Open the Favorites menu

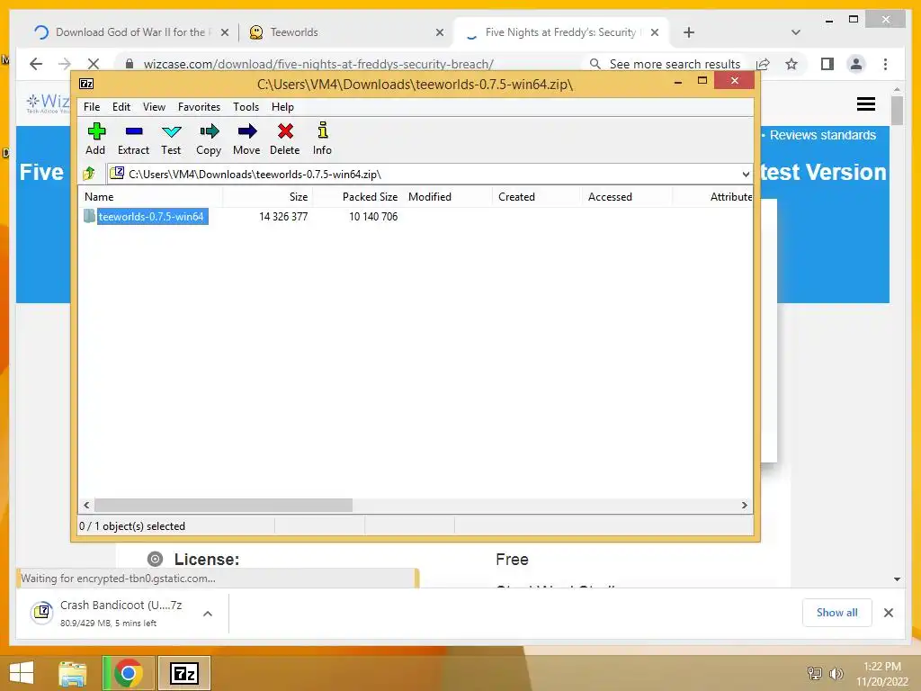[199, 107]
